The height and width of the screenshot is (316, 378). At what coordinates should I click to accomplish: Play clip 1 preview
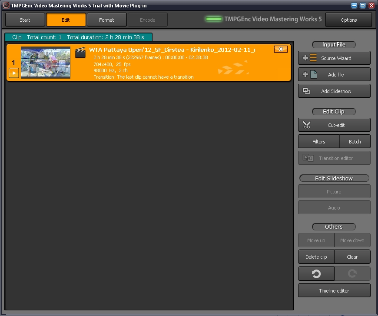(x=14, y=73)
